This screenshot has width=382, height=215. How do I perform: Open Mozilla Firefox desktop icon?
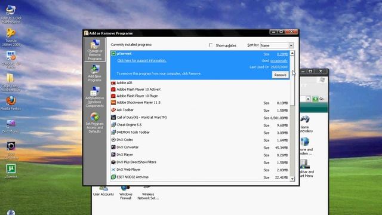coord(11,103)
